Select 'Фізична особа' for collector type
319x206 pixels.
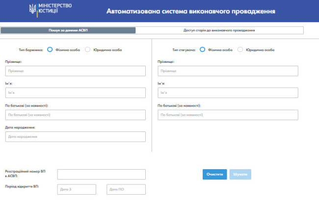(202, 50)
